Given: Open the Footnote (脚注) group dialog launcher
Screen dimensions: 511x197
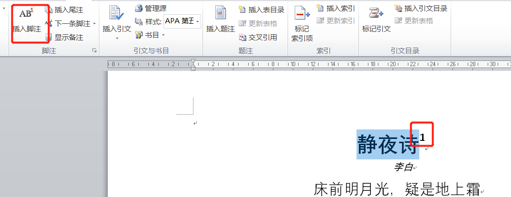Looking at the screenshot, I should point(95,50).
